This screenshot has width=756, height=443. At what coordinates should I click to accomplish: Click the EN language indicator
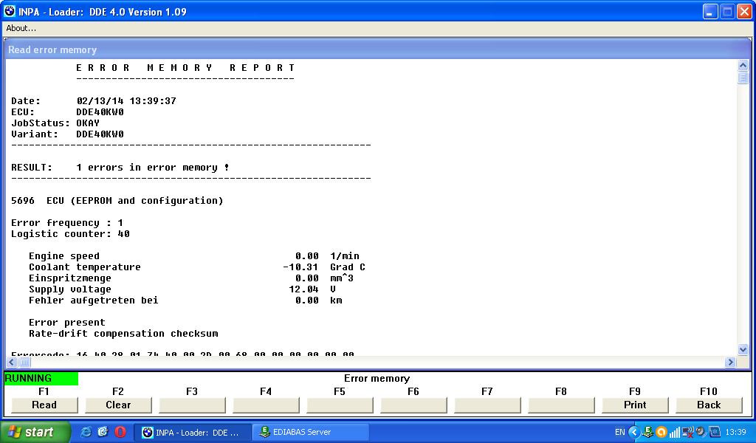coord(619,432)
